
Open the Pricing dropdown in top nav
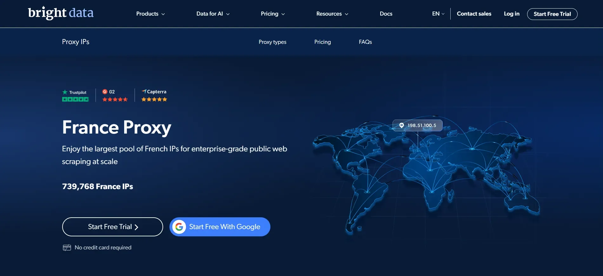point(273,14)
